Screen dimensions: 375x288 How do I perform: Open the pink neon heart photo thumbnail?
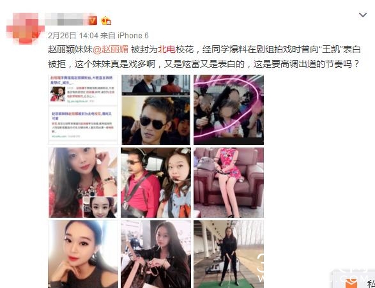point(229,110)
